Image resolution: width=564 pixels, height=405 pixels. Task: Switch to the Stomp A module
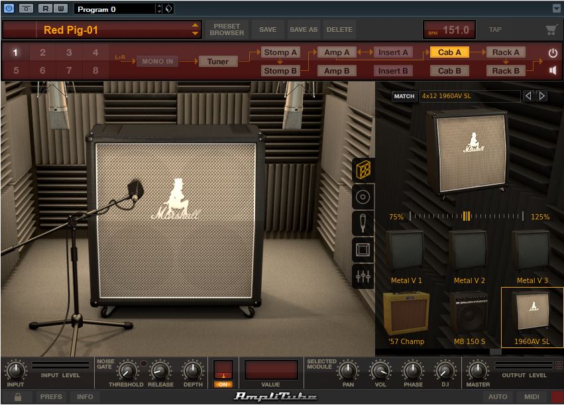280,52
